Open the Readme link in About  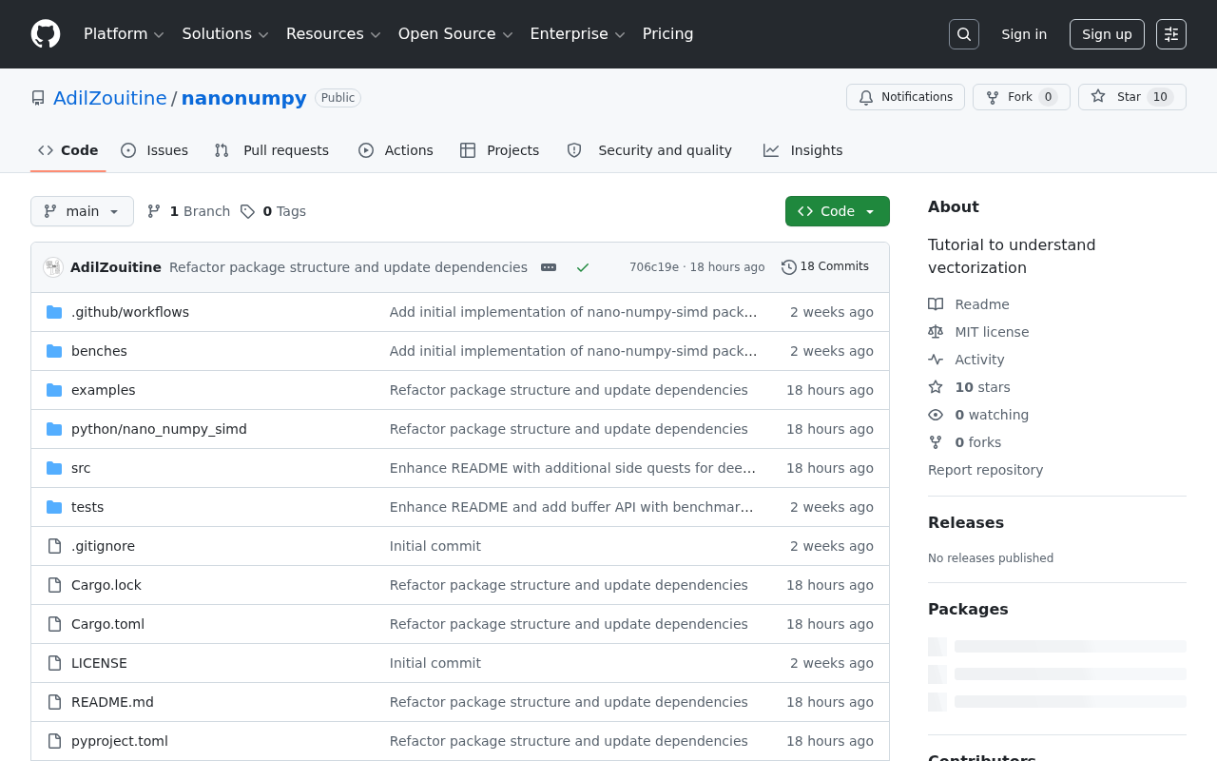(x=970, y=304)
